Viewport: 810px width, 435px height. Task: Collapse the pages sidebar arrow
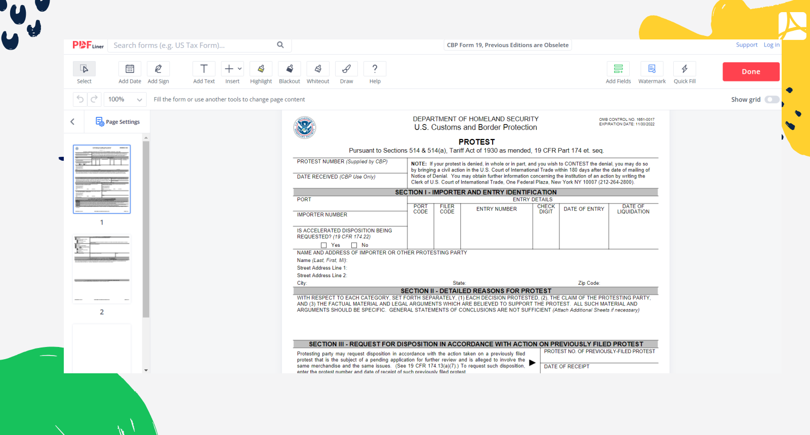coord(72,121)
